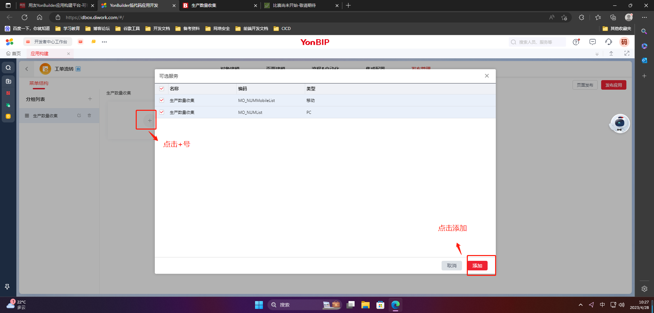The width and height of the screenshot is (654, 313).
Task: Open browser extensions icon
Action: click(x=581, y=17)
